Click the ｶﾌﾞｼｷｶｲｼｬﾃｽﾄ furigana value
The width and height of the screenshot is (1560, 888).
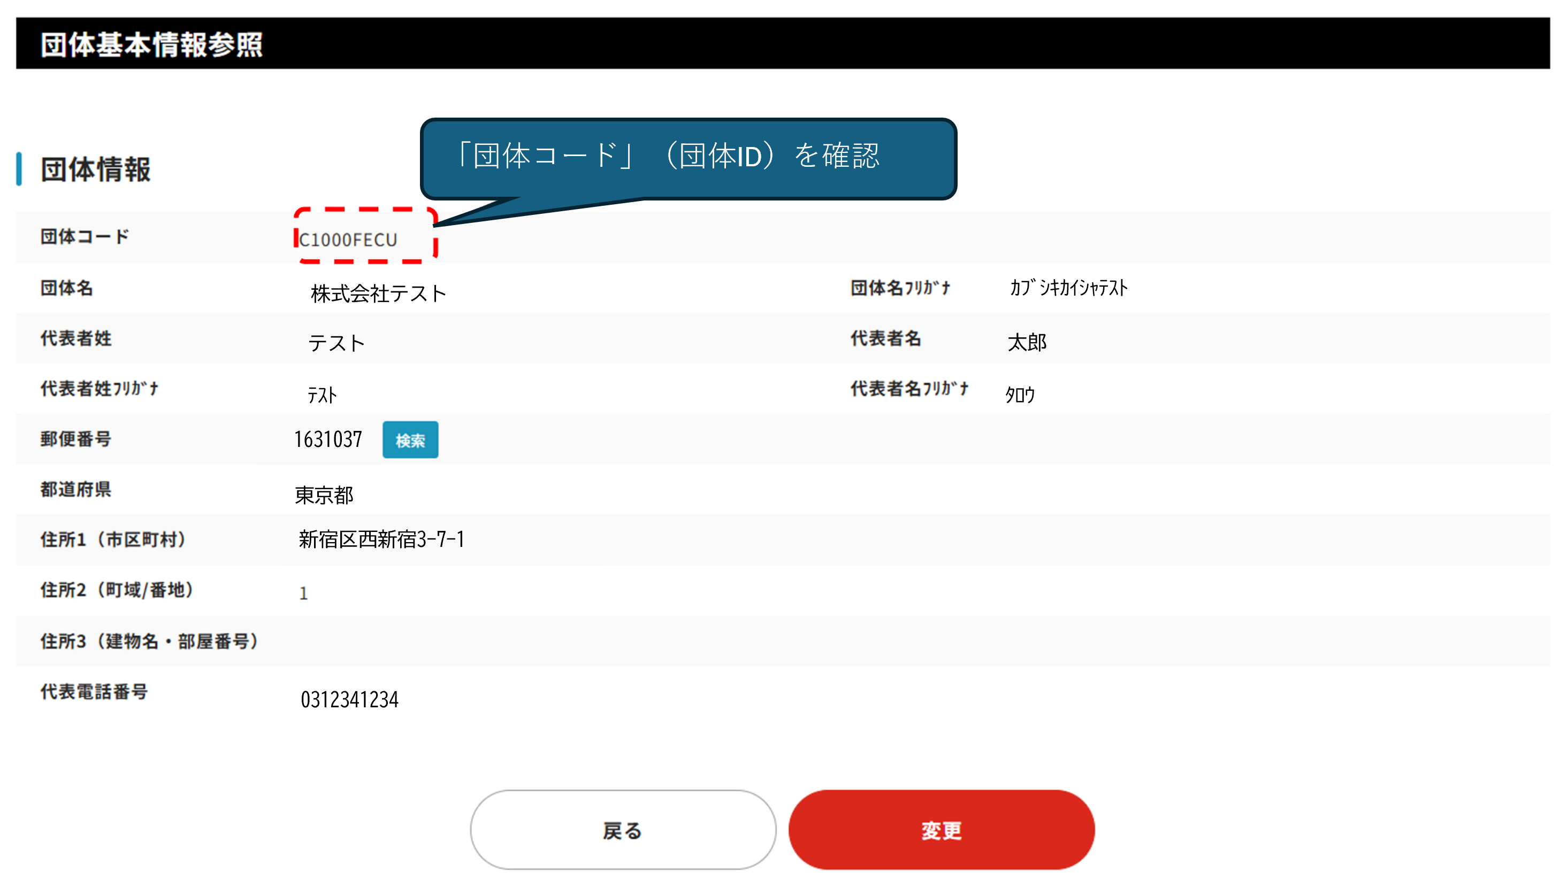pos(1068,287)
